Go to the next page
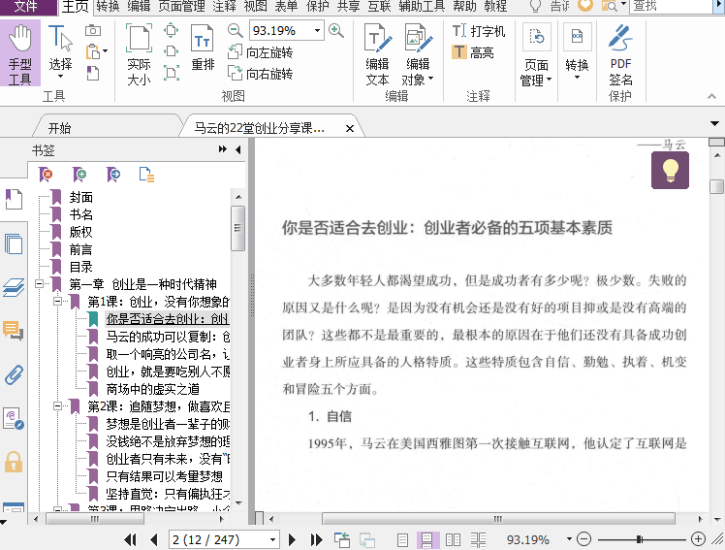 292,539
